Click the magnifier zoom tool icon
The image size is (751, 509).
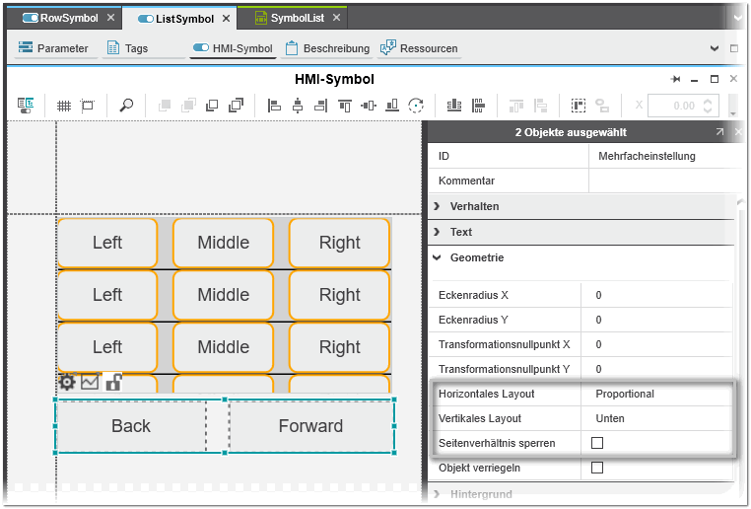pos(126,106)
